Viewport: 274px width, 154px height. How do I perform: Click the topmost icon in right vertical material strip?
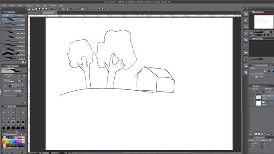pos(246,14)
